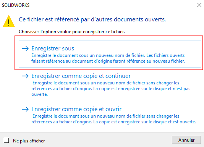This screenshot has width=204, height=147.
Task: Click the Annuler button
Action: coord(186,140)
